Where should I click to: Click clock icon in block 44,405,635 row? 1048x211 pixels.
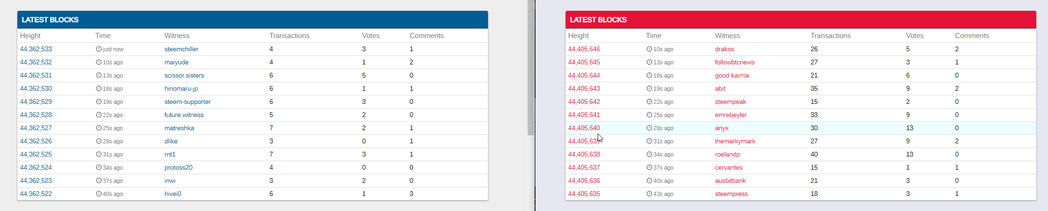pyautogui.click(x=649, y=194)
